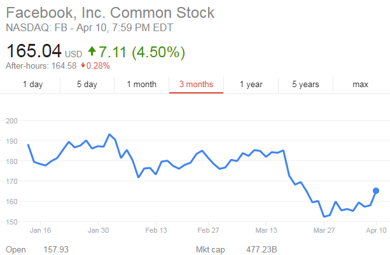Switch to the 1 day tab
This screenshot has height=255, width=390.
(33, 84)
